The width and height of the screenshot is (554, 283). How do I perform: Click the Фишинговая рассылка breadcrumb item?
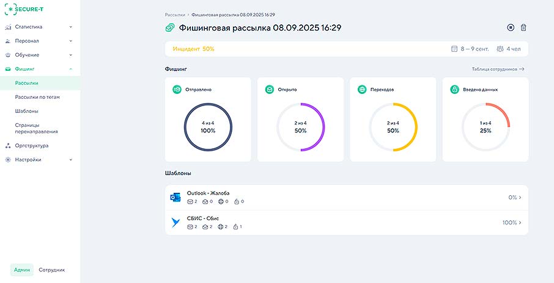[234, 15]
